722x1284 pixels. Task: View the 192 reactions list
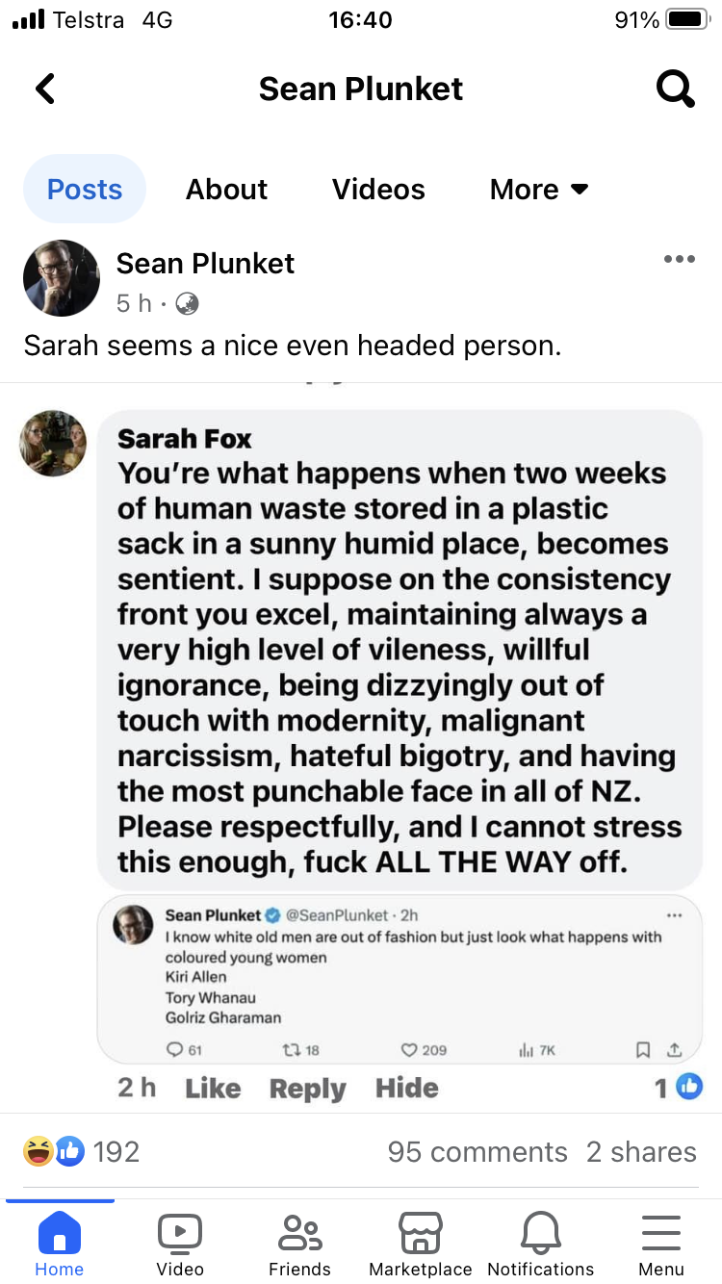[x=81, y=1151]
